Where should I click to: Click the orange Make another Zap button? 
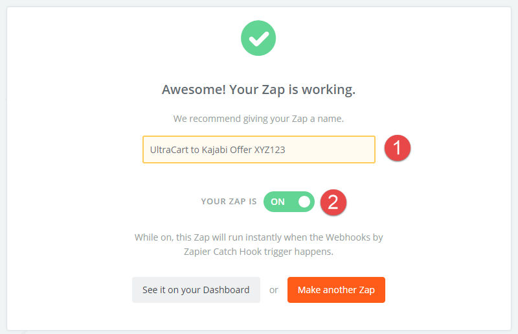click(x=336, y=290)
